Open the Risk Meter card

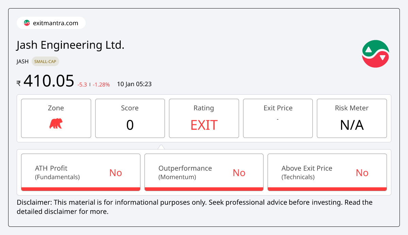pos(352,118)
